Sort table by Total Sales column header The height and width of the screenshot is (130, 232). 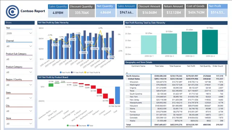coord(159,66)
